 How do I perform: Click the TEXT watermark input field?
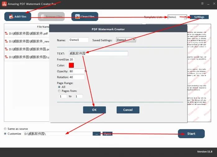coord(98,53)
